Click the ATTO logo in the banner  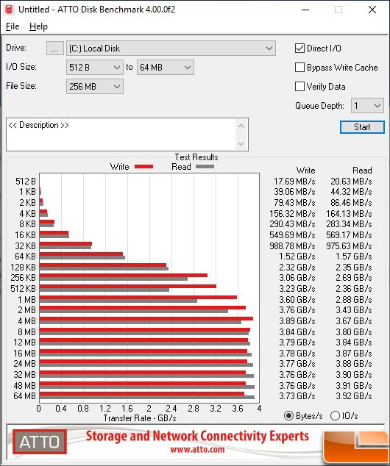pyautogui.click(x=40, y=442)
